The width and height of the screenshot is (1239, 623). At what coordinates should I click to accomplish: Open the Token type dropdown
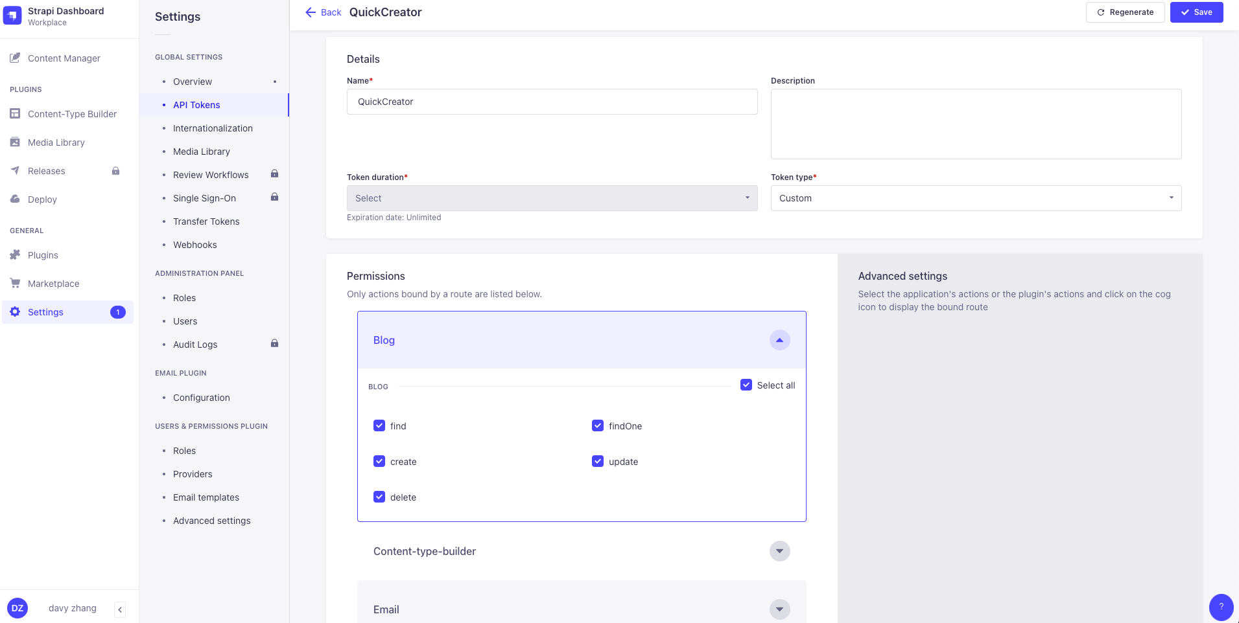[976, 198]
